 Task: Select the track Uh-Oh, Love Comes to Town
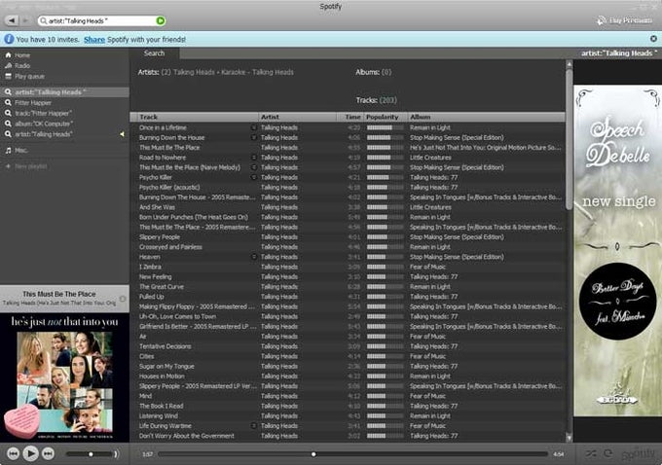coord(177,316)
